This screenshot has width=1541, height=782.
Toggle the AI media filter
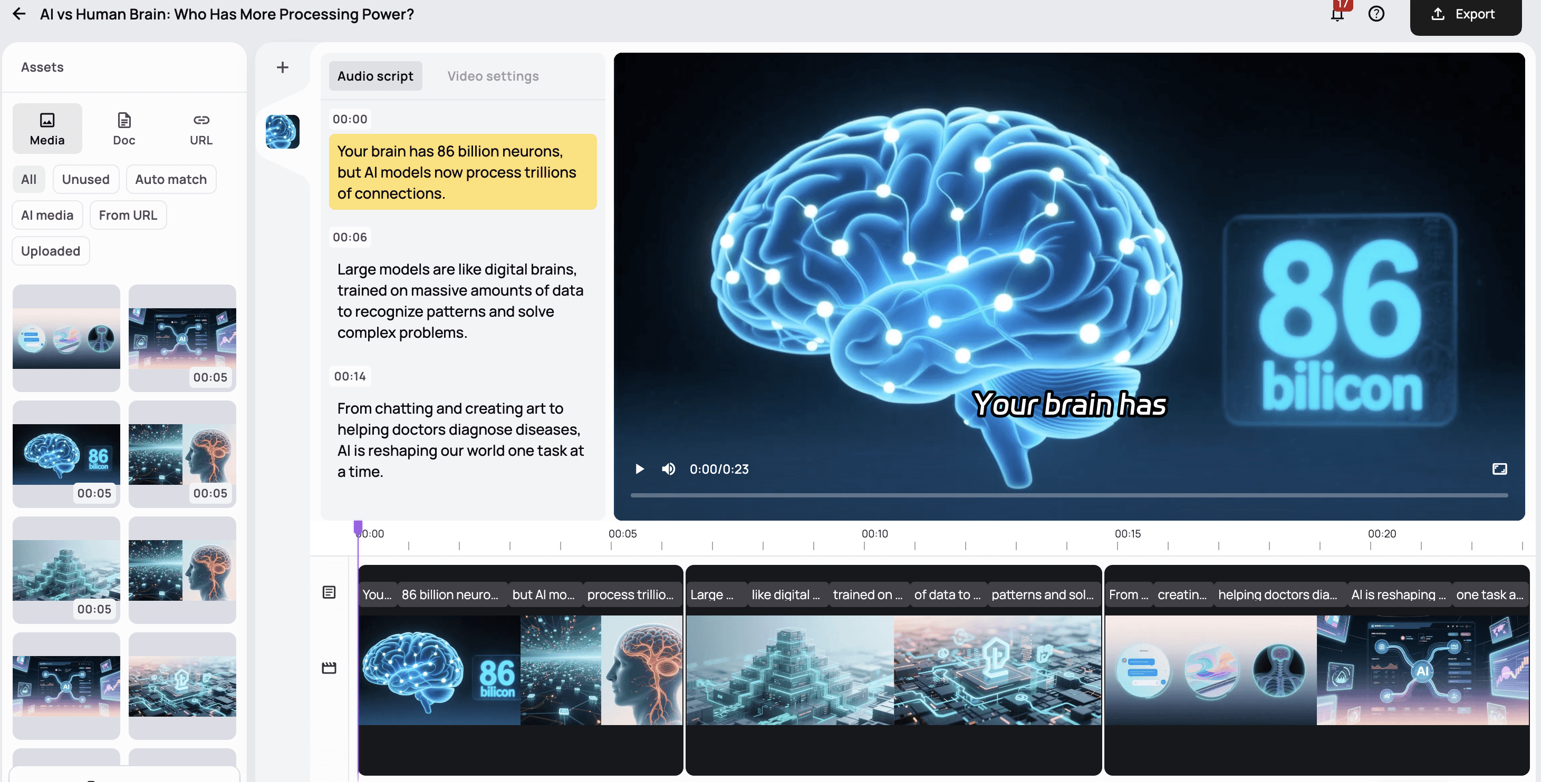point(47,215)
